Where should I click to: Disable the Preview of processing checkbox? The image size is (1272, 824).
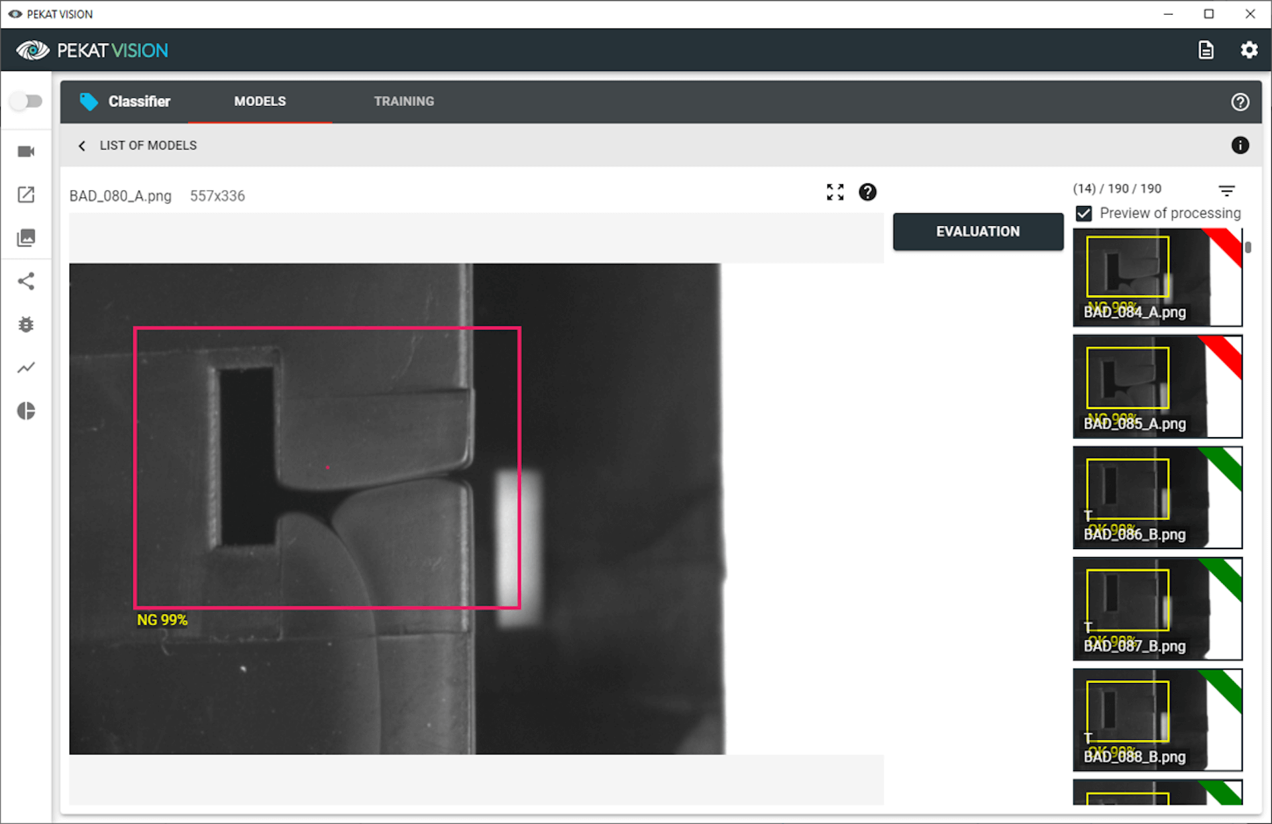1083,213
